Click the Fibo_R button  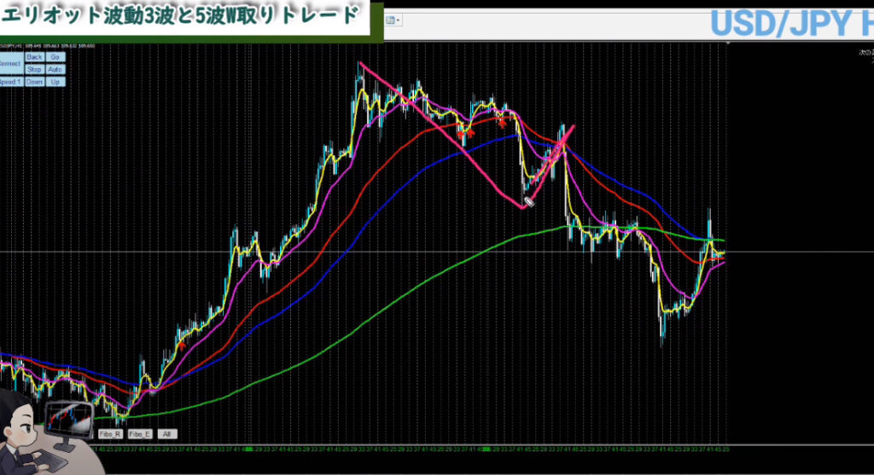tap(110, 434)
